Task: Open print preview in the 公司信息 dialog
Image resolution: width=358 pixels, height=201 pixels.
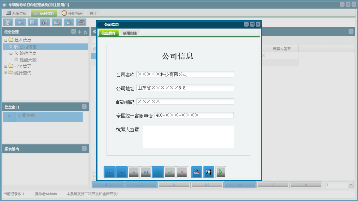Action: (209, 172)
